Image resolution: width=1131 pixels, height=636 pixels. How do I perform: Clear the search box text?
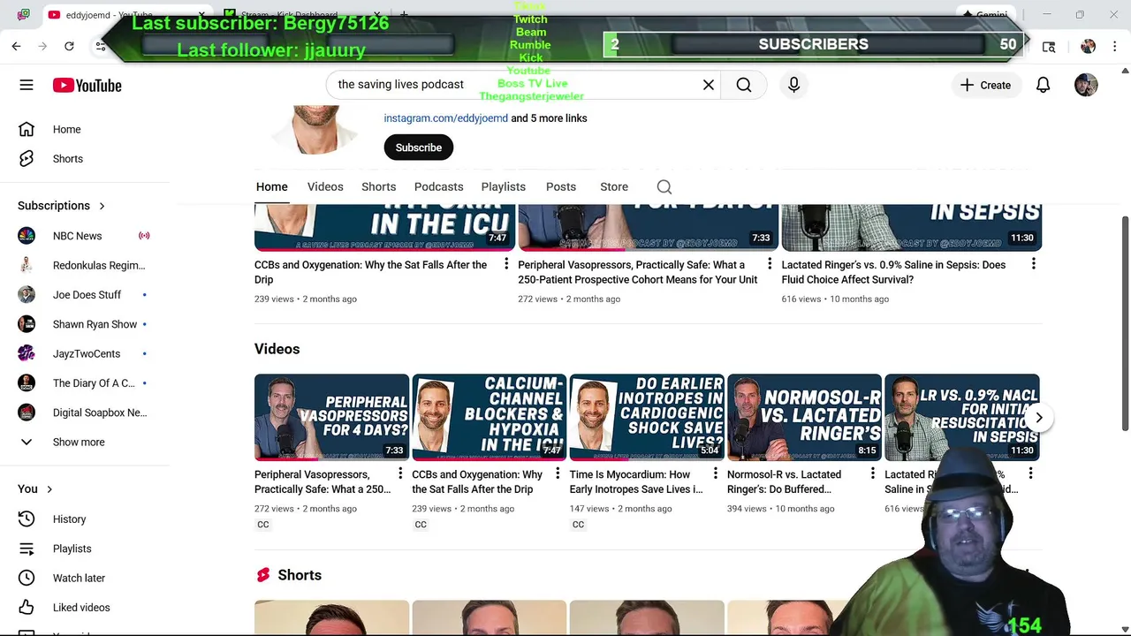point(708,85)
